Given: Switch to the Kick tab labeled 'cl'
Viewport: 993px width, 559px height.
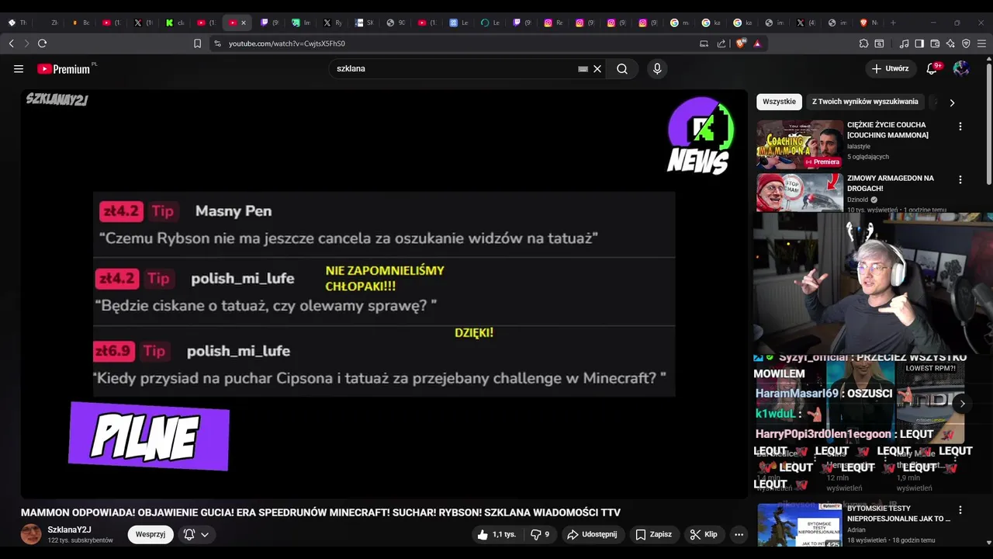Looking at the screenshot, I should point(175,23).
